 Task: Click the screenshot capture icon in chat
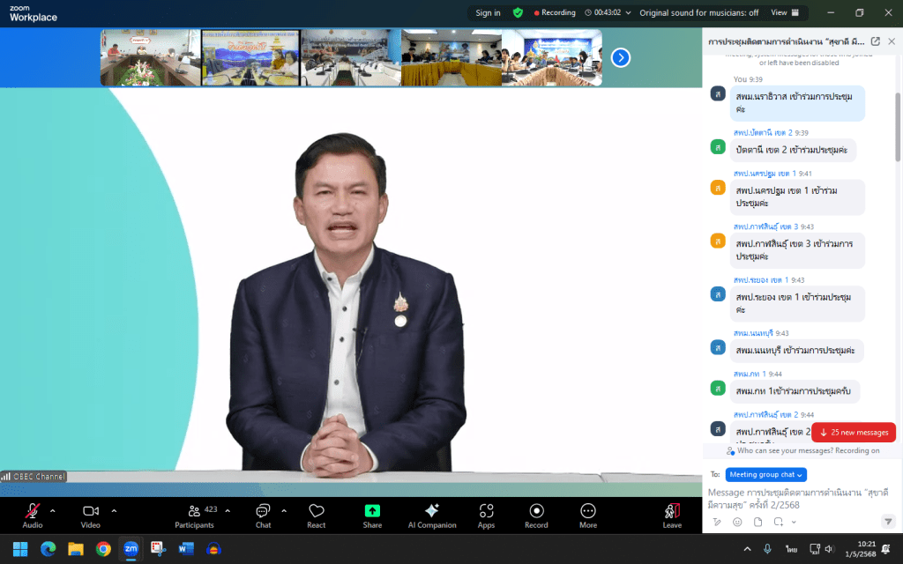[x=779, y=522]
